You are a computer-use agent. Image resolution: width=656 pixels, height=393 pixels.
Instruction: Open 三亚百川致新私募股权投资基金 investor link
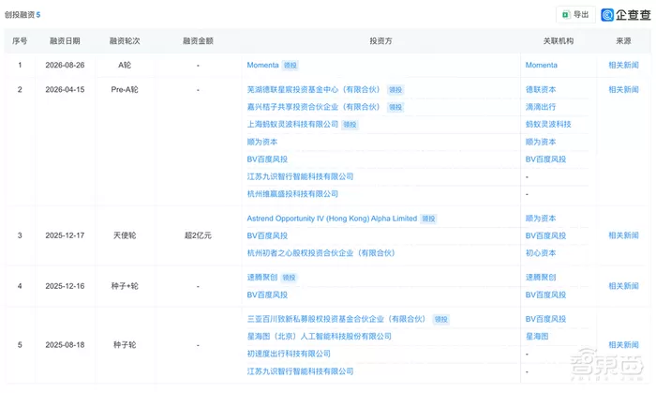[x=335, y=319]
